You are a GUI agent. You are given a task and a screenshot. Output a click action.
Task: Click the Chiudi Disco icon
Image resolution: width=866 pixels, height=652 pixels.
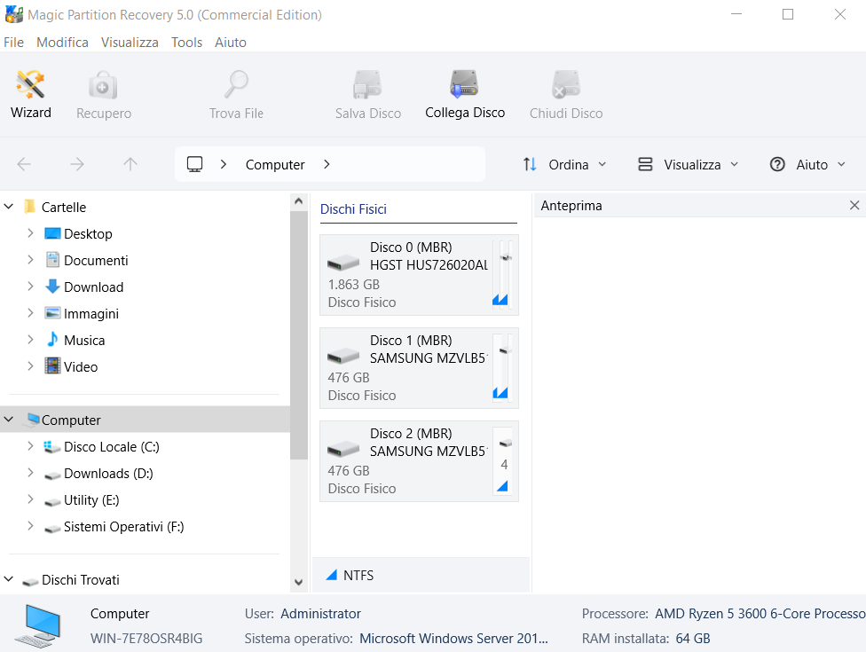[x=565, y=84]
